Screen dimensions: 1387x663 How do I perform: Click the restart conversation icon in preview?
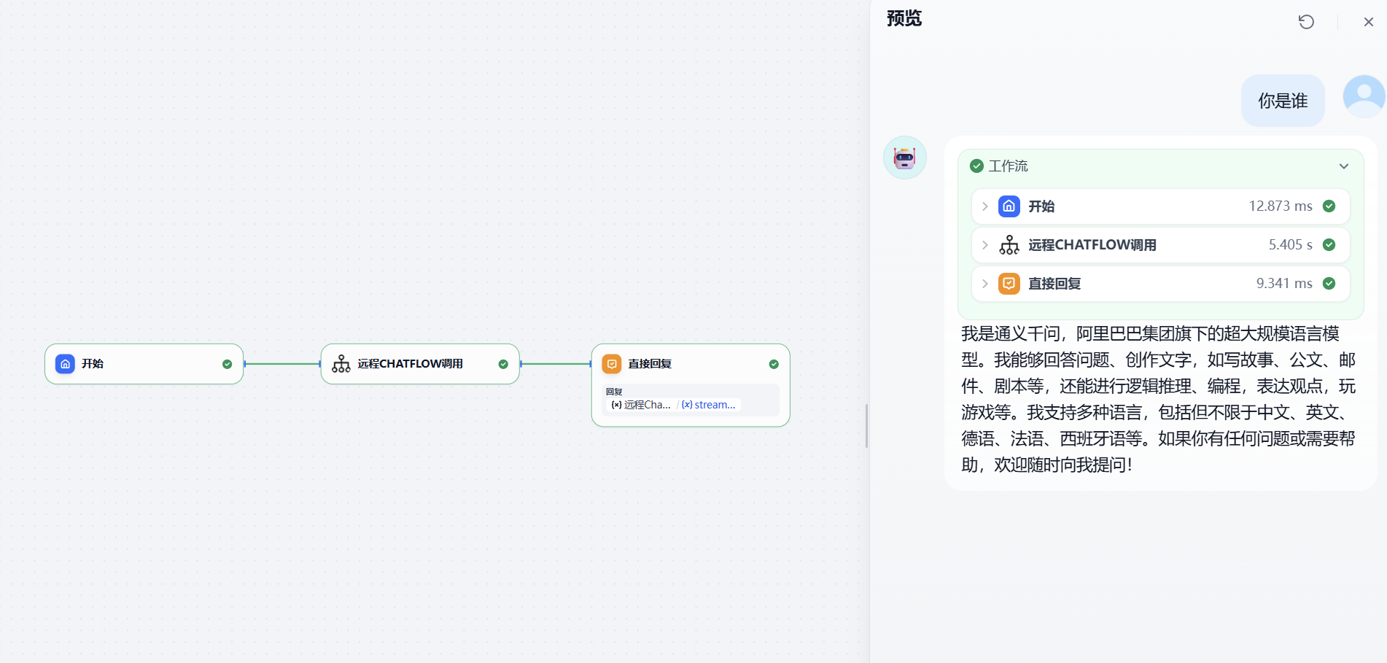tap(1306, 22)
